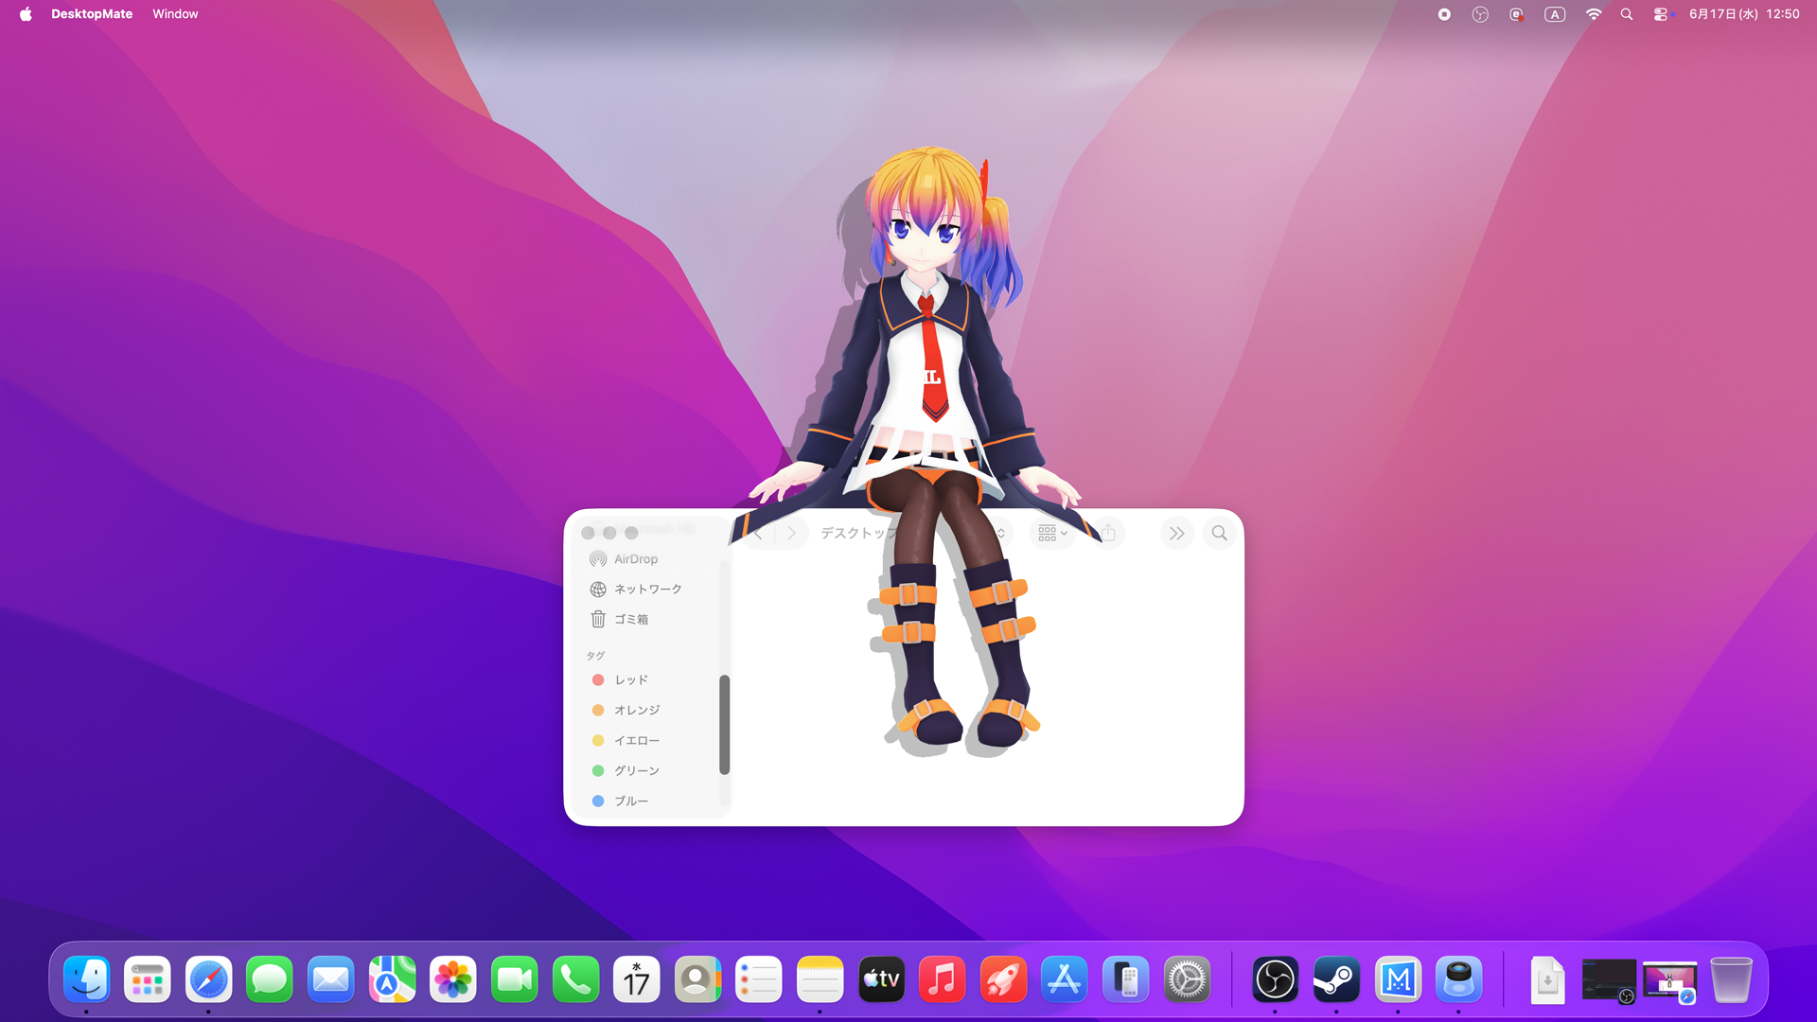
Task: Click the タグ section header
Action: [595, 656]
